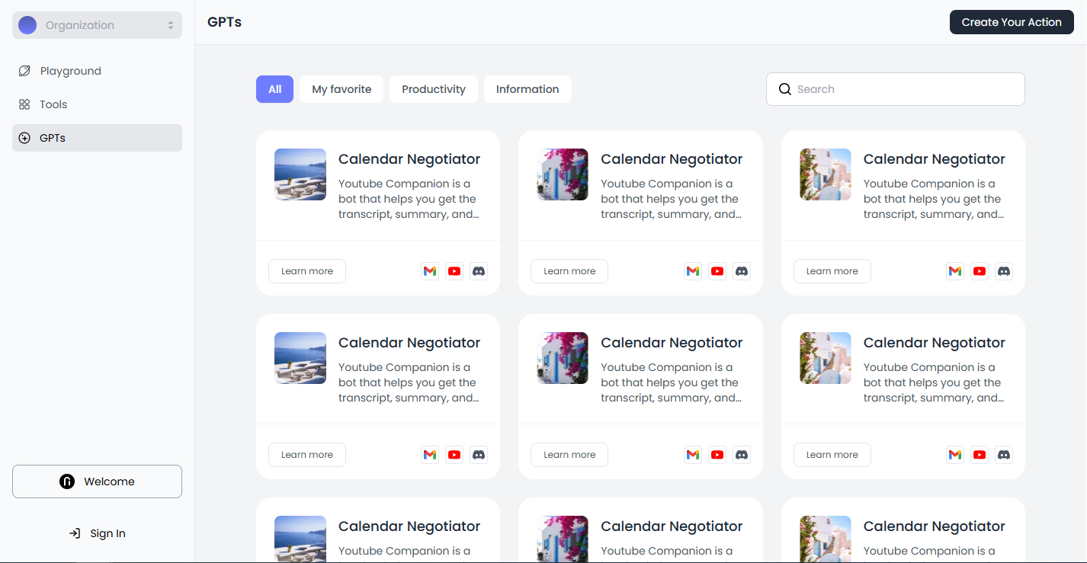The width and height of the screenshot is (1087, 563).
Task: Click Discord icon on second-row pink flowers card
Action: 742,455
